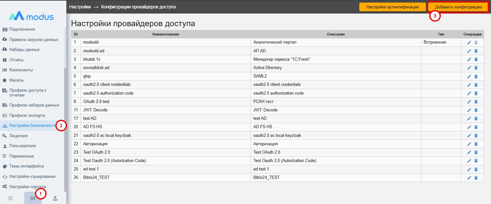Edit the novosibirsk.ad Active Directory row
491x204 pixels.
tap(469, 68)
